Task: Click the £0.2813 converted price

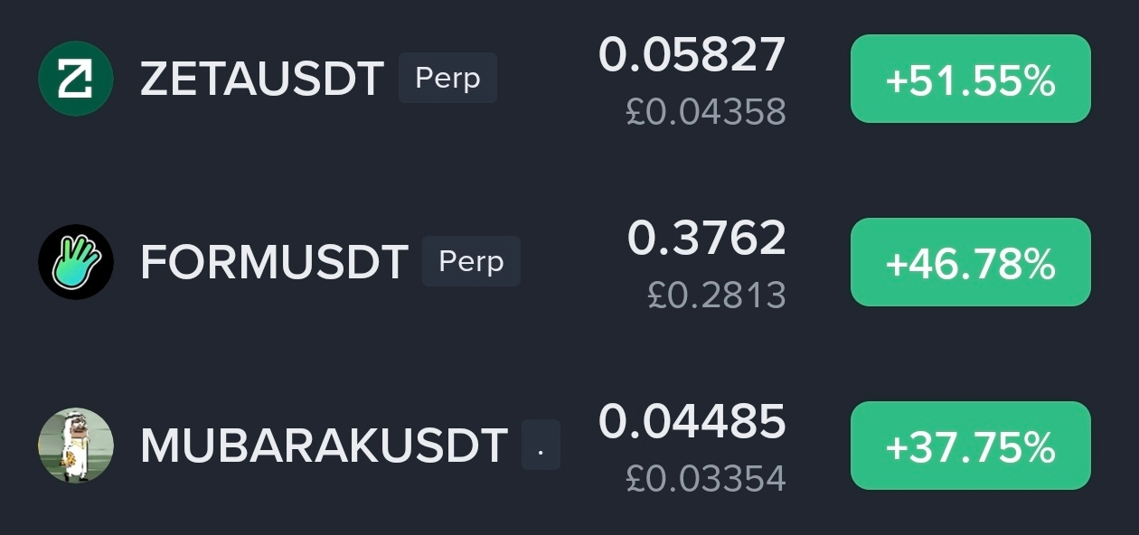Action: [717, 296]
